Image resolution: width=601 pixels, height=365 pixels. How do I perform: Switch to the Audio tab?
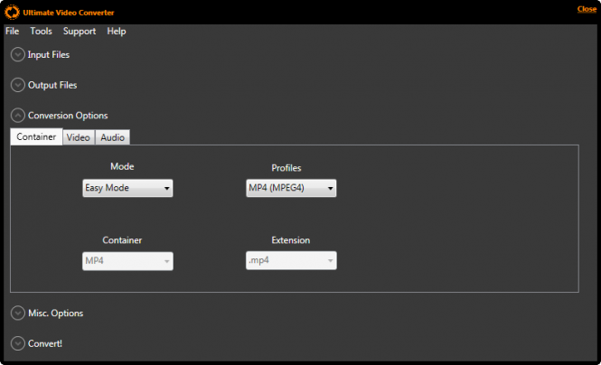point(112,137)
